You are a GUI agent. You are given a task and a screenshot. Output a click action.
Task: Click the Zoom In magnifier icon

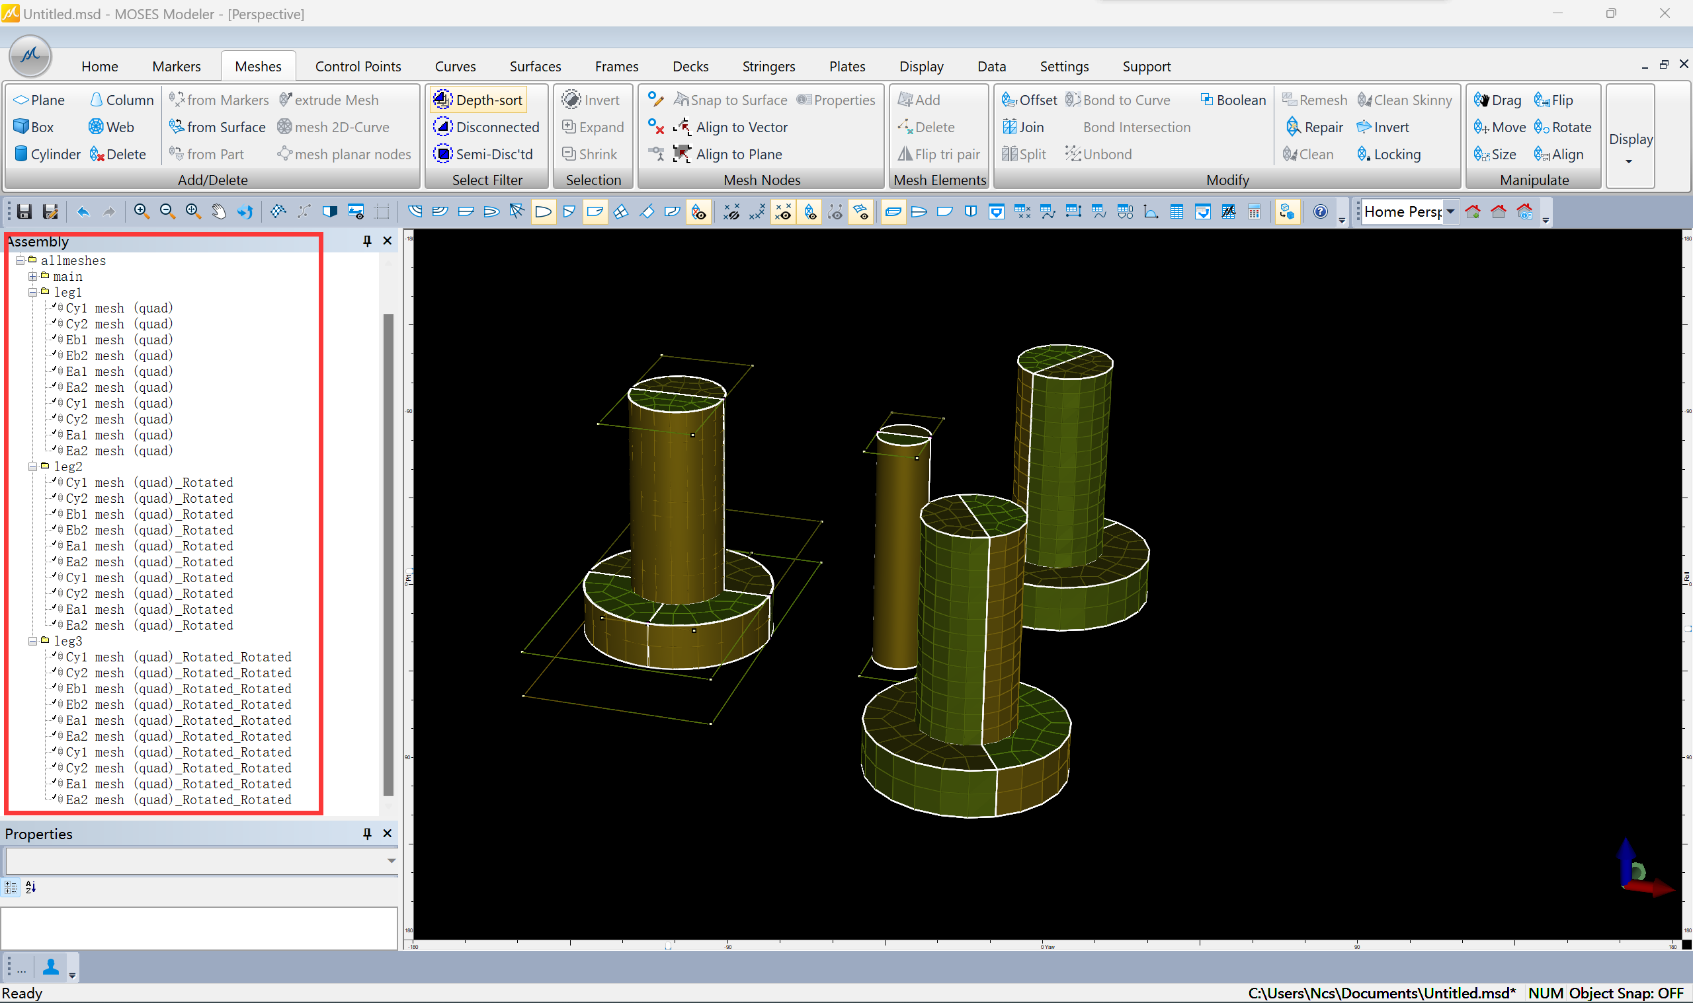(x=141, y=211)
